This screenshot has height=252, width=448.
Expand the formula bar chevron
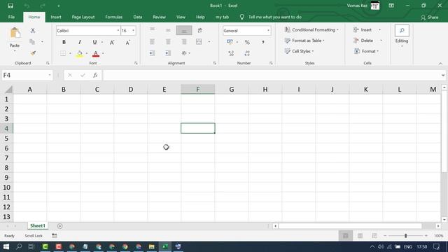point(443,76)
